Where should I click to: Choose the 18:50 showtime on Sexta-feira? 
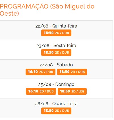coord(56,52)
